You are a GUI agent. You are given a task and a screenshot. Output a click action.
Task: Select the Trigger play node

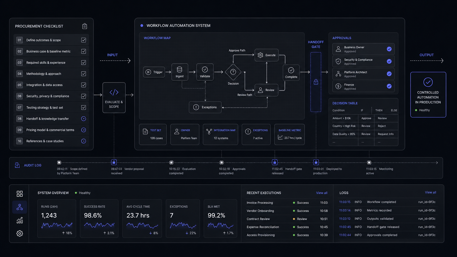154,72
